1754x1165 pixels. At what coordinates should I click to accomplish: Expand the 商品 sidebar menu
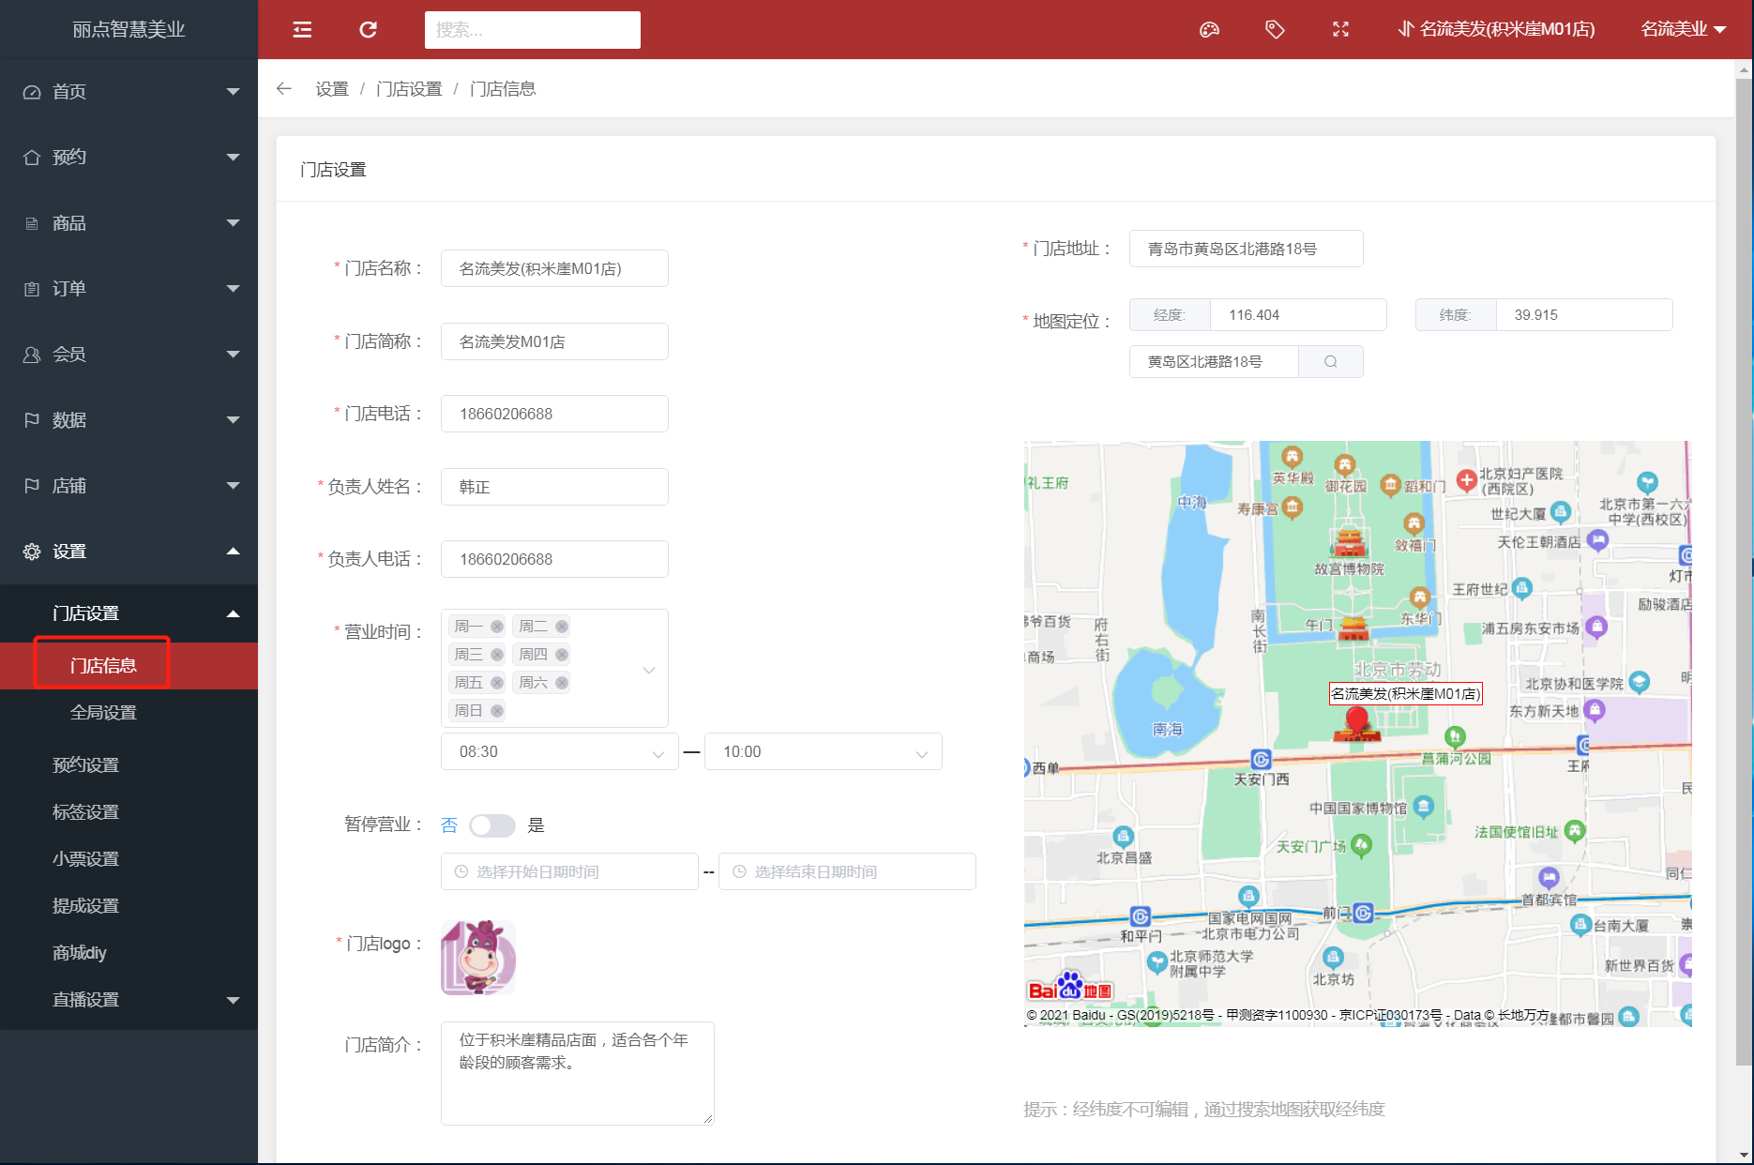tap(129, 223)
